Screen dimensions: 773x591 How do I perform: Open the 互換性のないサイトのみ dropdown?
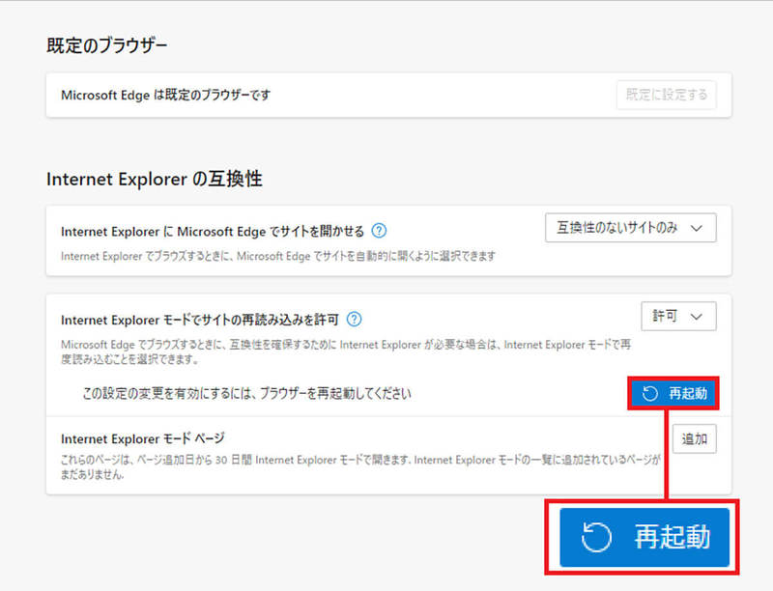[x=631, y=228]
